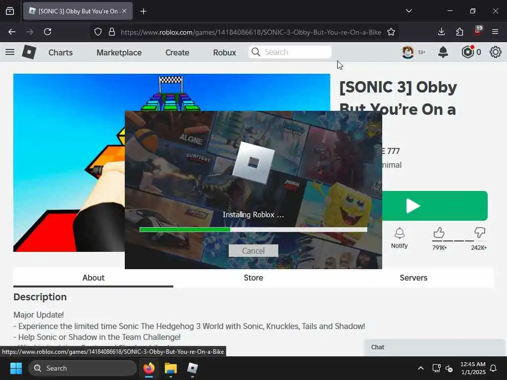Show hidden system tray icons
Image resolution: width=507 pixels, height=380 pixels.
coord(421,368)
